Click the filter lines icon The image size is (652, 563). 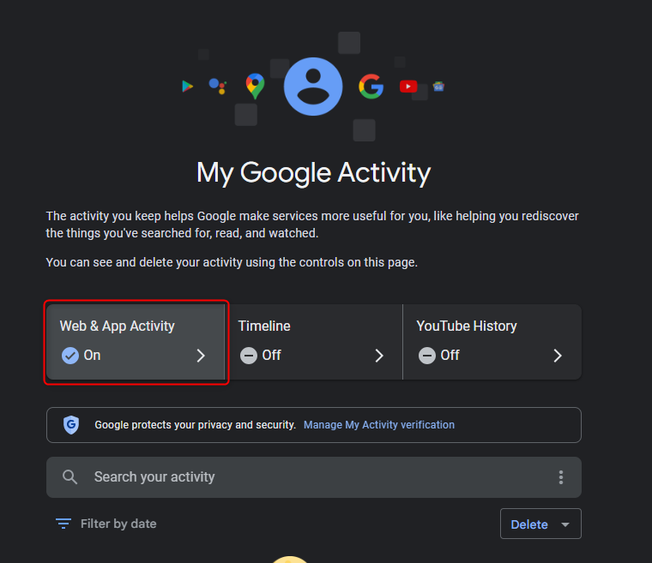click(x=63, y=524)
